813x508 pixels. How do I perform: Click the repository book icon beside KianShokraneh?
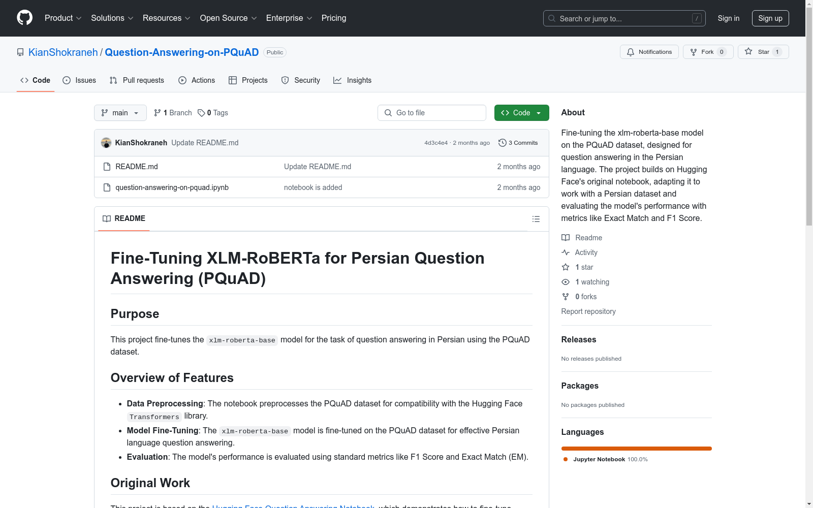tap(20, 52)
